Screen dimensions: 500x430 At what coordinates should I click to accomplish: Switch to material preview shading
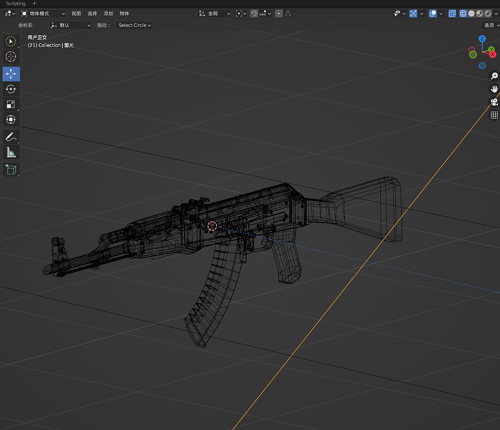coord(479,13)
